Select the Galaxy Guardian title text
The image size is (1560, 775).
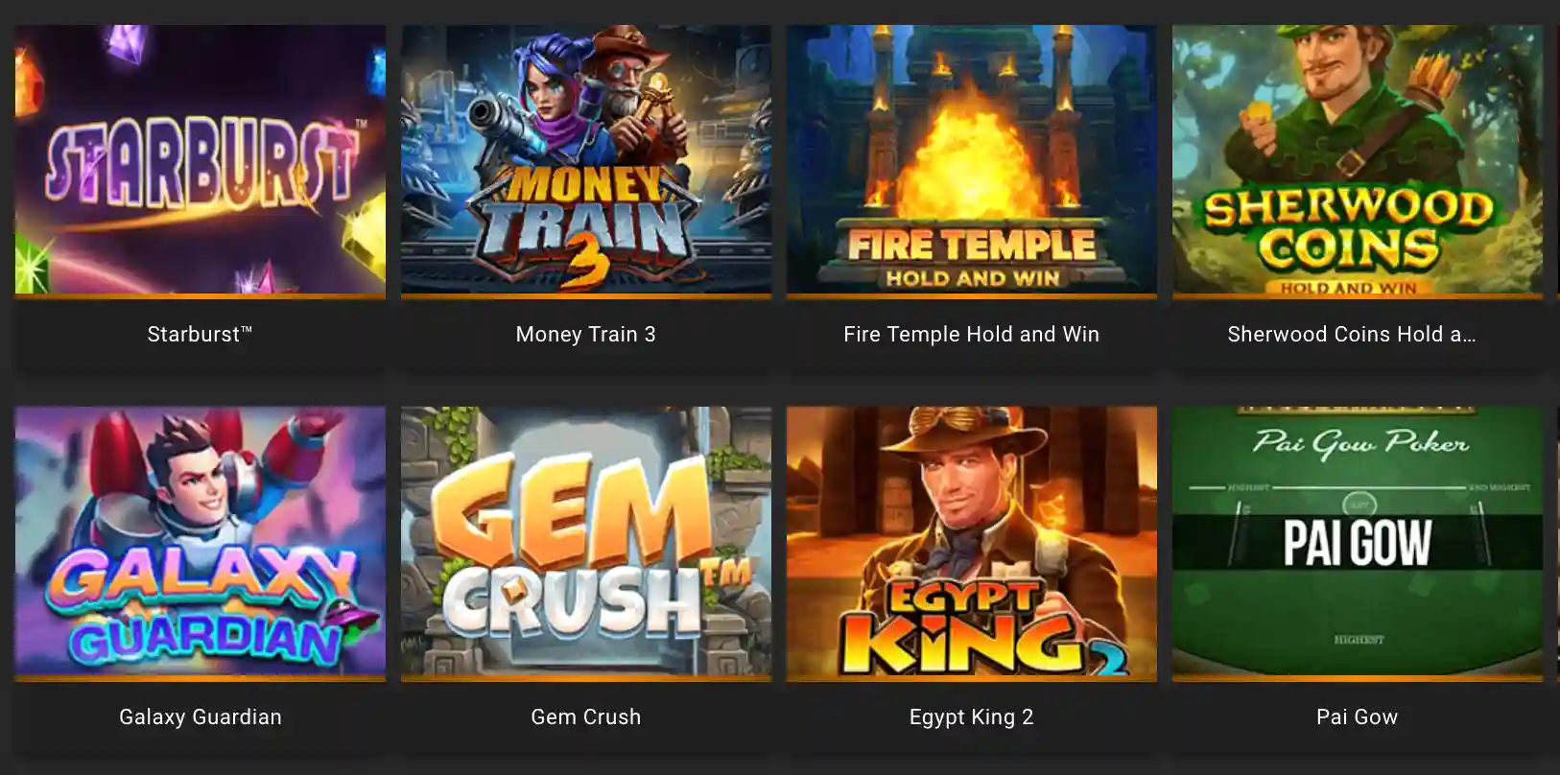[x=200, y=716]
